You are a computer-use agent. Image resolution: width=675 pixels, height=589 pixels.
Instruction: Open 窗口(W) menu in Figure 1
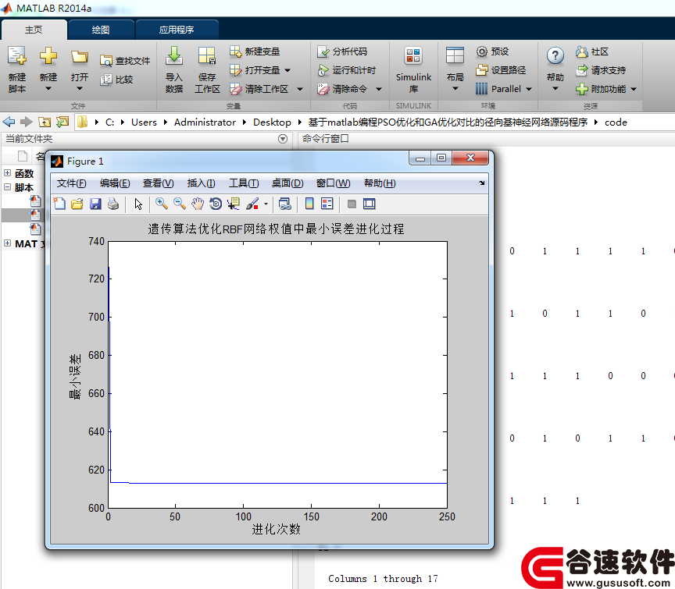click(x=333, y=183)
